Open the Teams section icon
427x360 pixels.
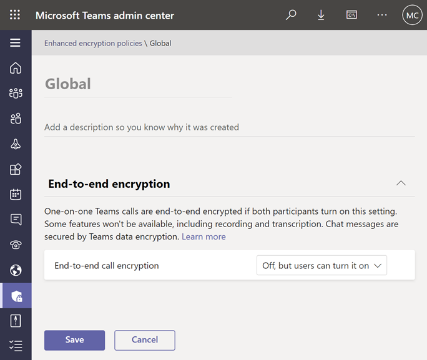pyautogui.click(x=16, y=93)
